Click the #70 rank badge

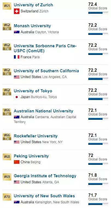7,197
